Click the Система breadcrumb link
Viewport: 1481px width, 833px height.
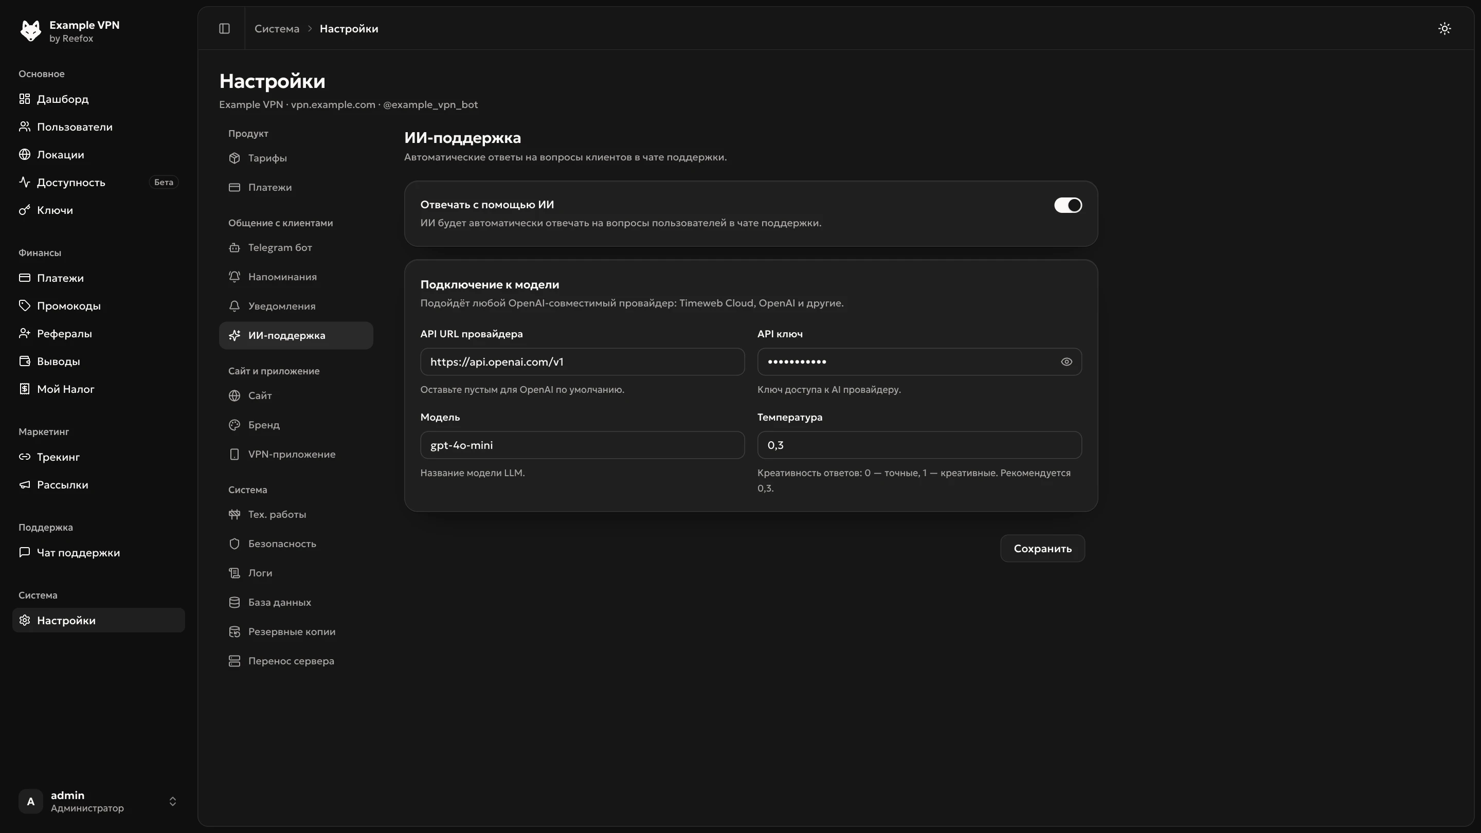tap(277, 29)
